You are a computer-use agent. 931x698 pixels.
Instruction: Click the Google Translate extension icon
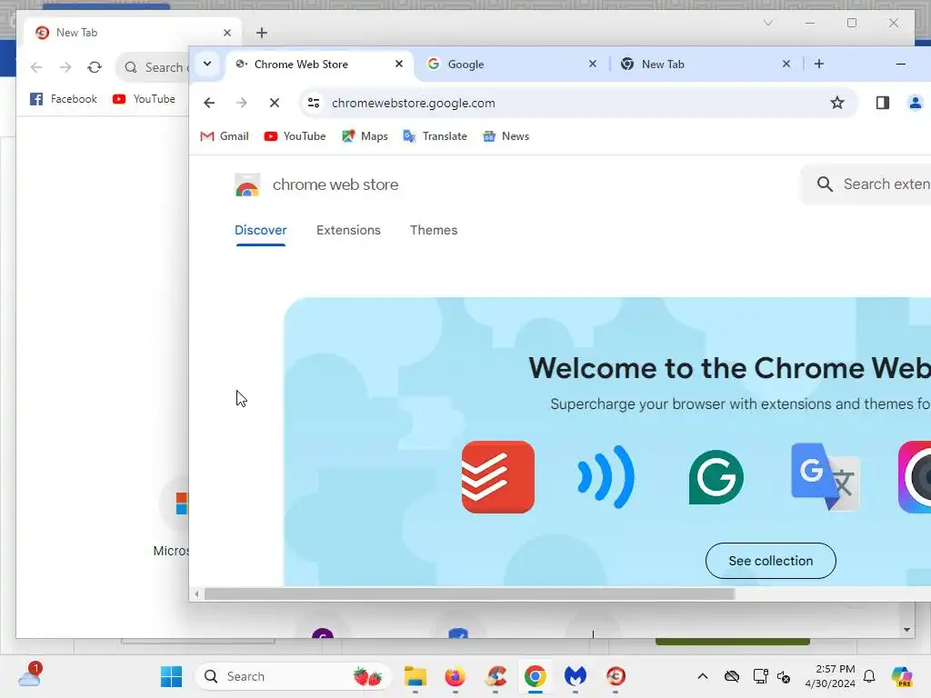(x=826, y=477)
